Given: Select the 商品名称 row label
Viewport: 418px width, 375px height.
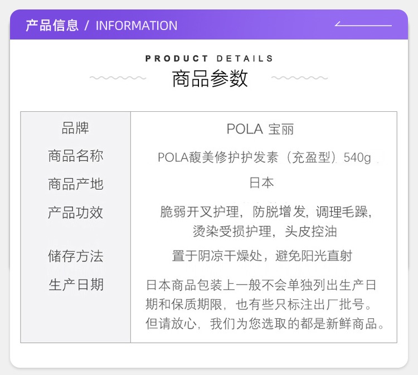Looking at the screenshot, I should point(75,156).
